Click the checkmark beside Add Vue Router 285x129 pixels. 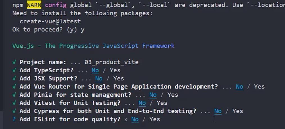14,87
